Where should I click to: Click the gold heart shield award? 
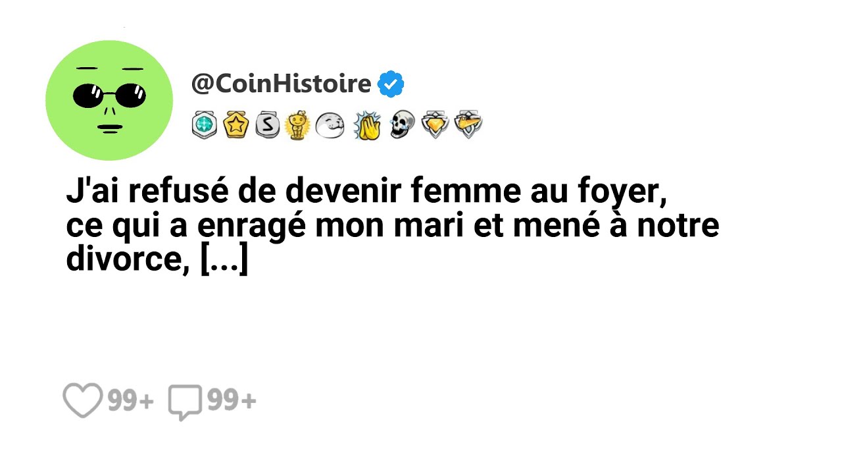click(435, 125)
